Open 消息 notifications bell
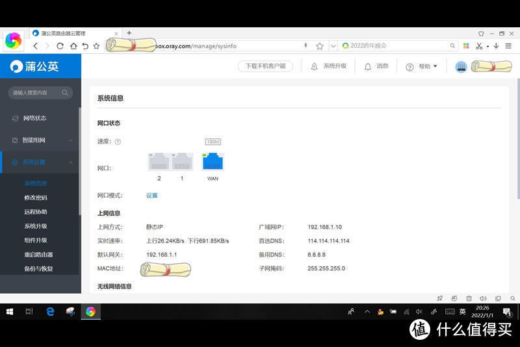520x347 pixels. pos(376,66)
